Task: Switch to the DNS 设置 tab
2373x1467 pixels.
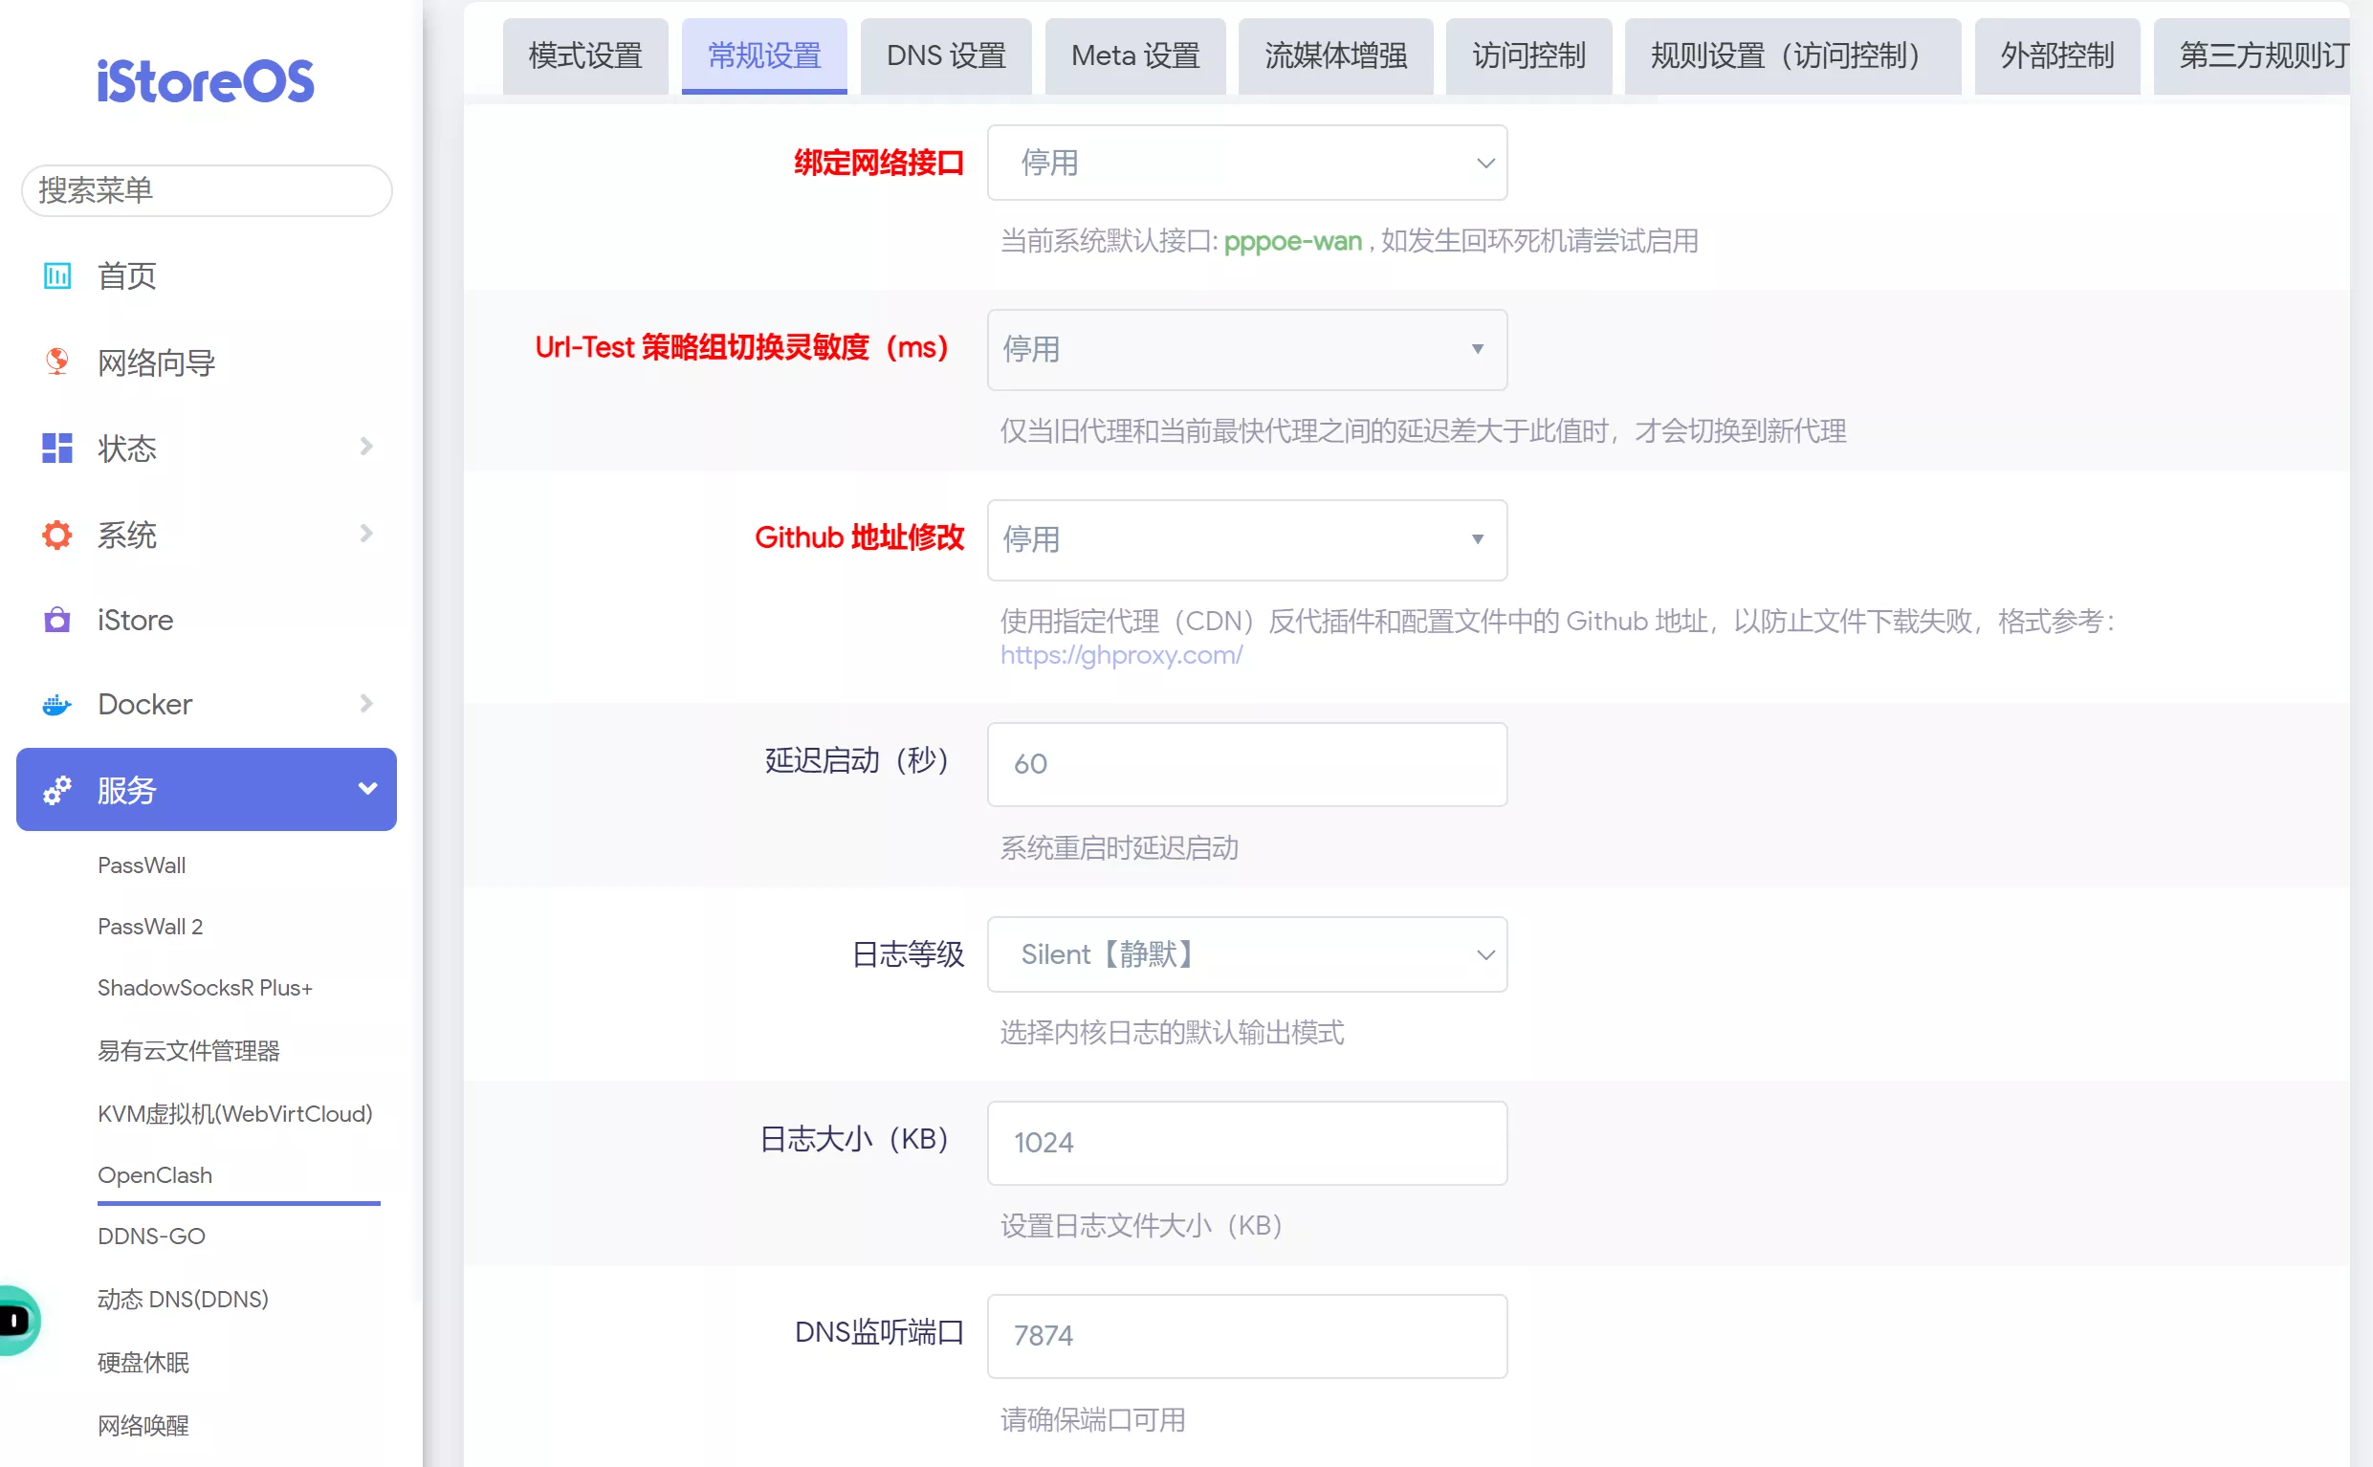Action: (946, 56)
